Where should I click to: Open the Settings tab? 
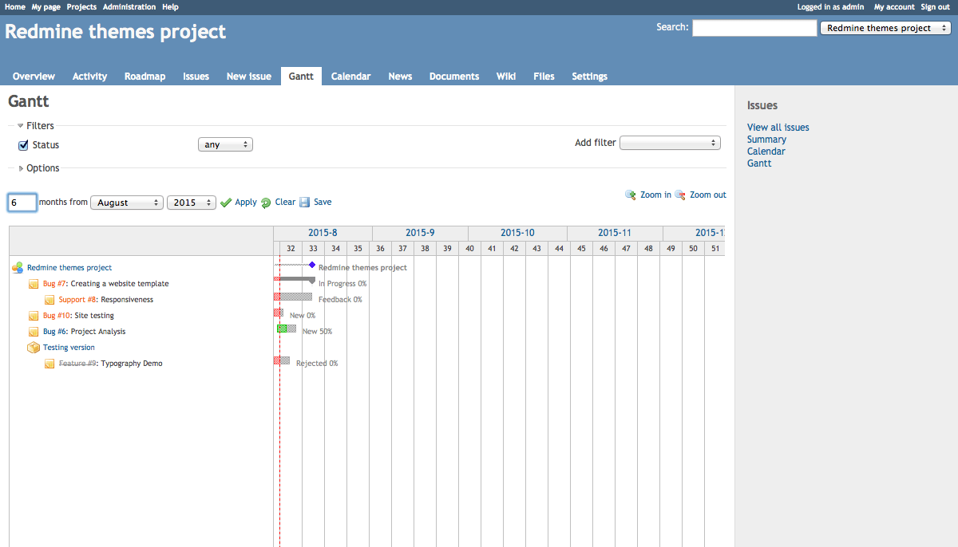pos(590,77)
